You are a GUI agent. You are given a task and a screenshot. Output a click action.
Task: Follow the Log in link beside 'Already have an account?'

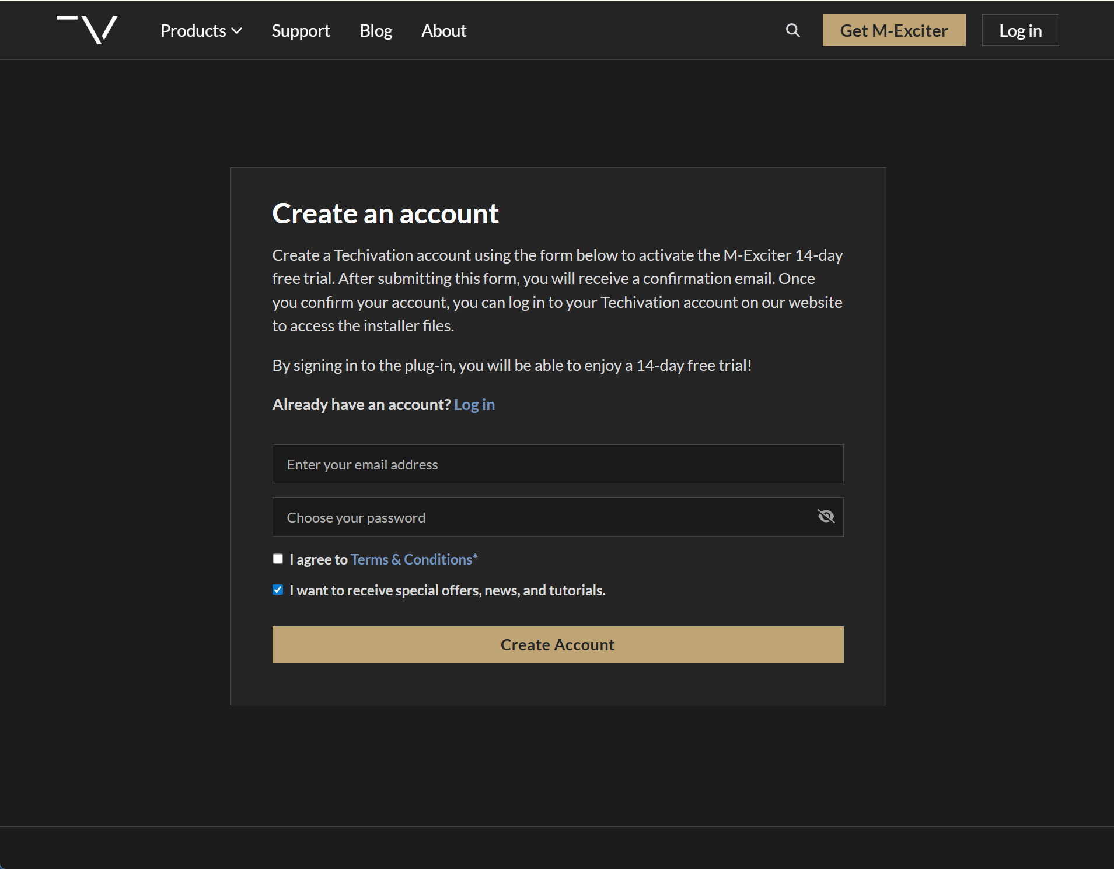[474, 404]
